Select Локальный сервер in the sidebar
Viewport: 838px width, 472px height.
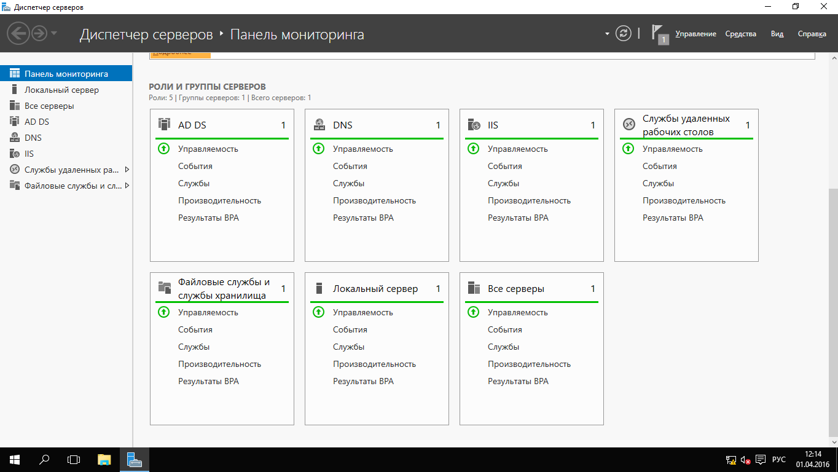point(61,90)
